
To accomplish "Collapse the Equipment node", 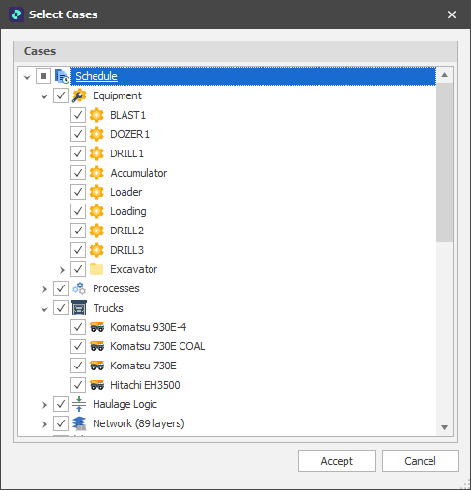I will click(44, 96).
